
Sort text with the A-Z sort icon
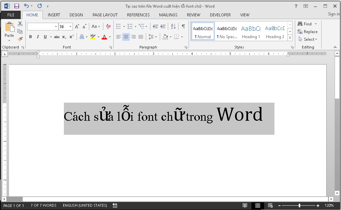[x=173, y=26]
